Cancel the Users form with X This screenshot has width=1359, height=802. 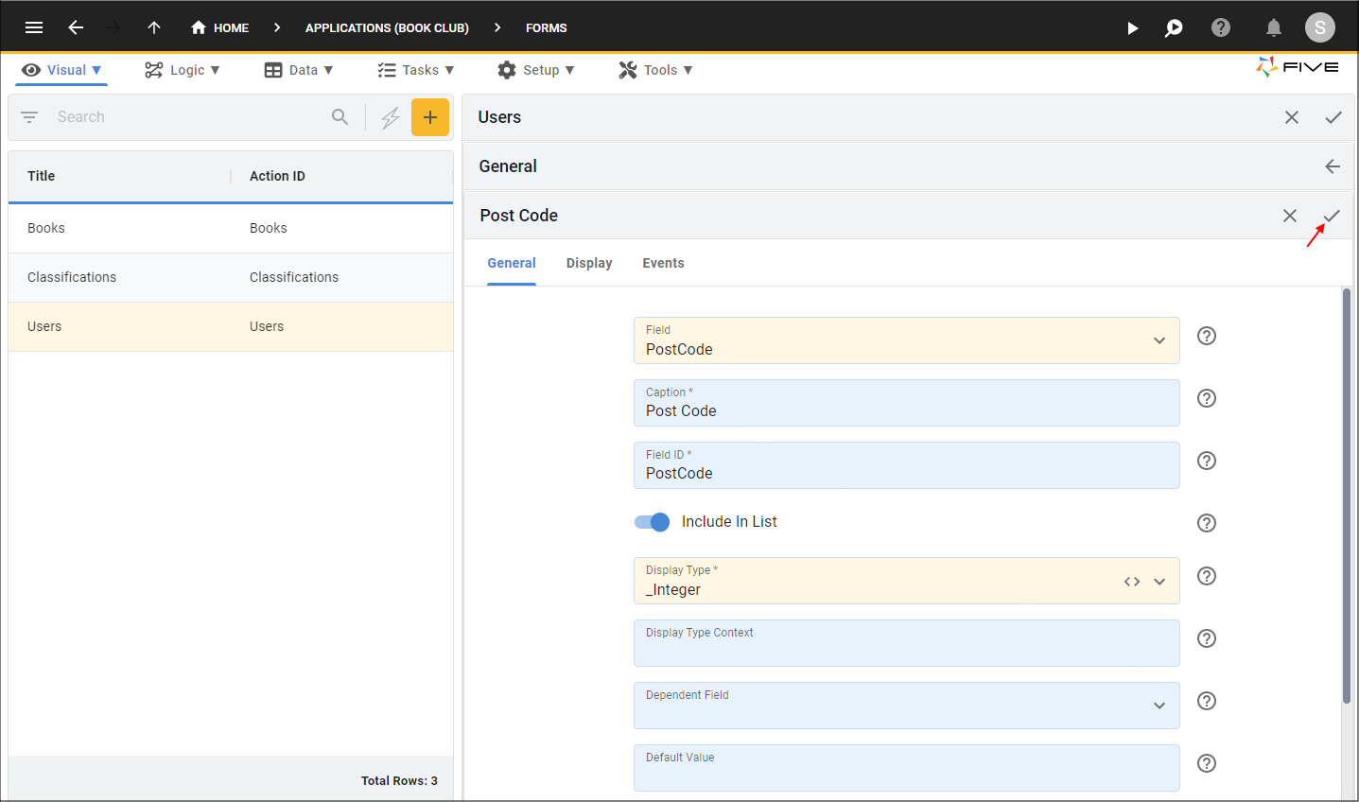point(1292,117)
